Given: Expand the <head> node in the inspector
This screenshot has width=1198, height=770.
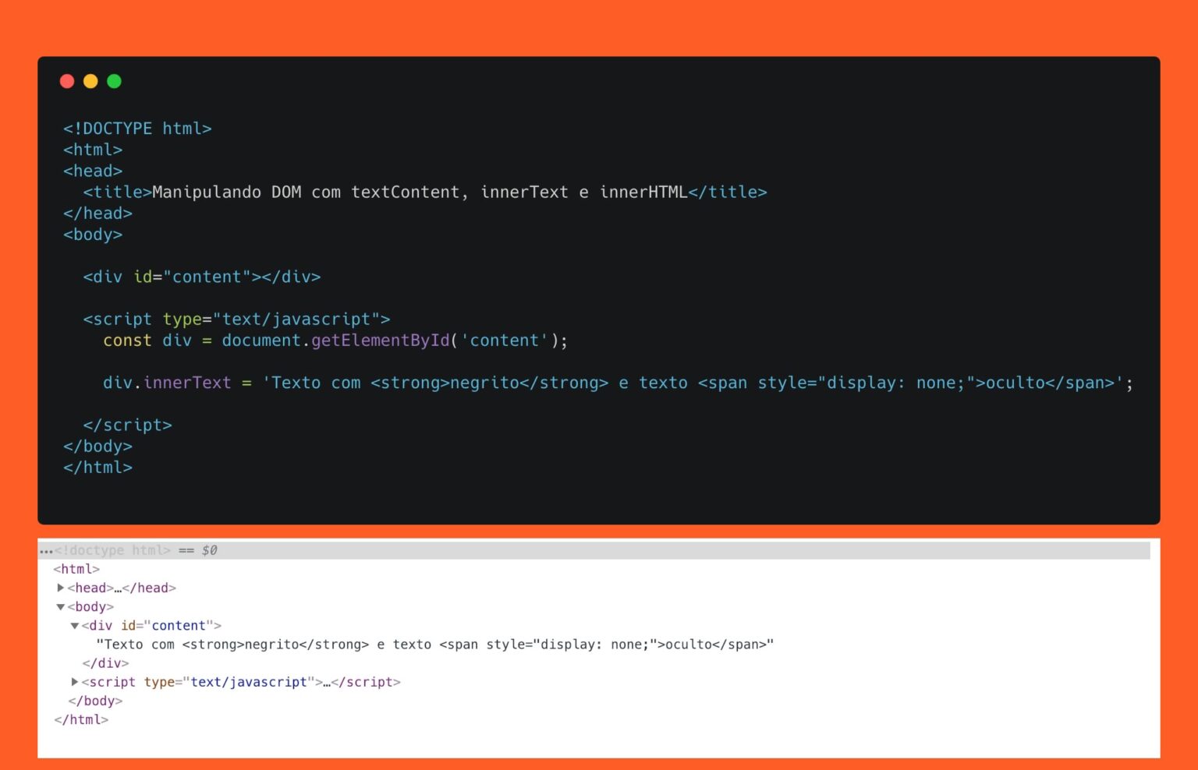Looking at the screenshot, I should (62, 588).
